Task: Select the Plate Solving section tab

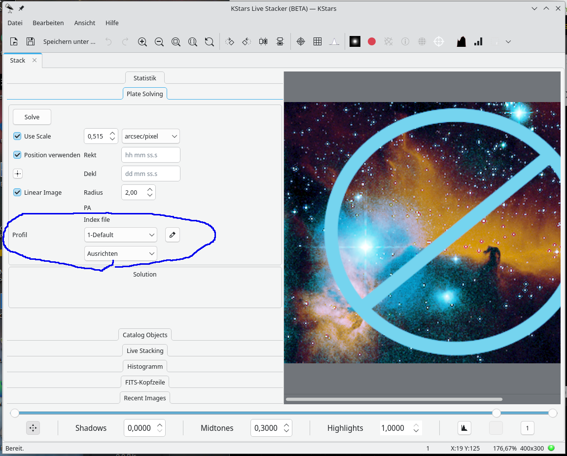Action: tap(144, 94)
